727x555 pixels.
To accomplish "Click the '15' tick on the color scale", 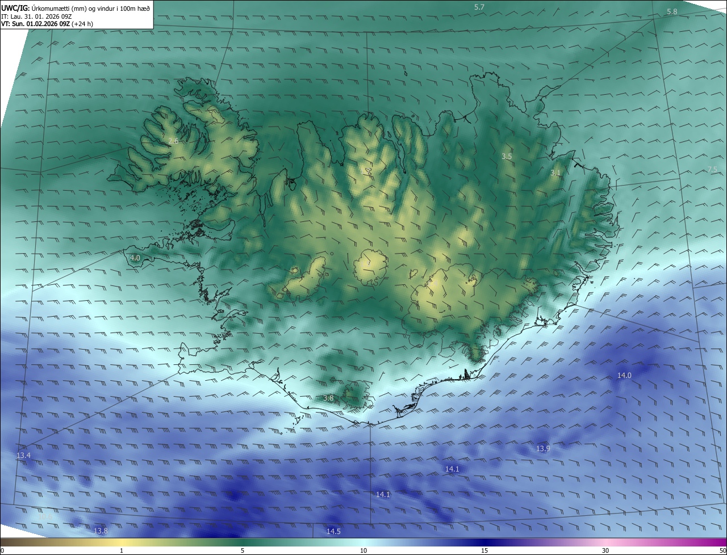I will click(484, 550).
